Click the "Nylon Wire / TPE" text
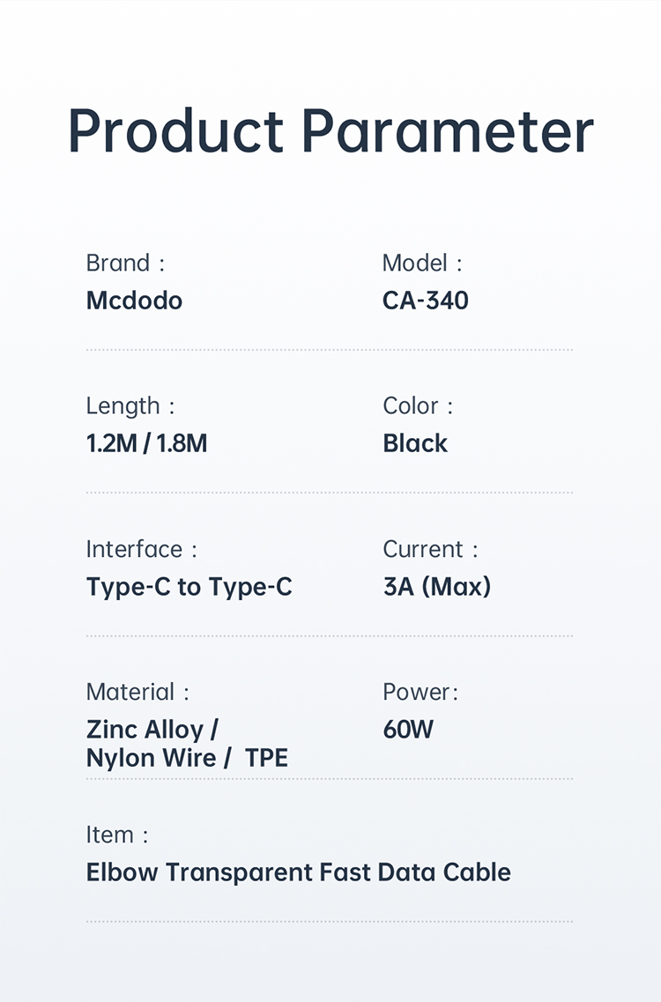Image resolution: width=661 pixels, height=1002 pixels. pyautogui.click(x=187, y=758)
